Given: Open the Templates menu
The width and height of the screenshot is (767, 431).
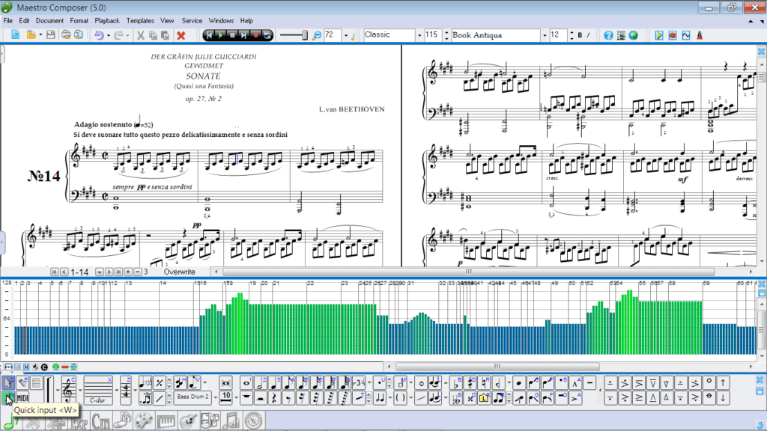Looking at the screenshot, I should click(140, 21).
